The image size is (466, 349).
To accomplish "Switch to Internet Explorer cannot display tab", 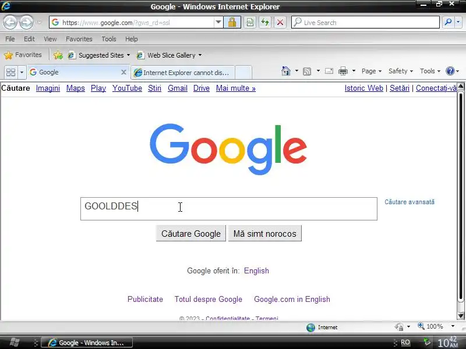I will pyautogui.click(x=183, y=73).
